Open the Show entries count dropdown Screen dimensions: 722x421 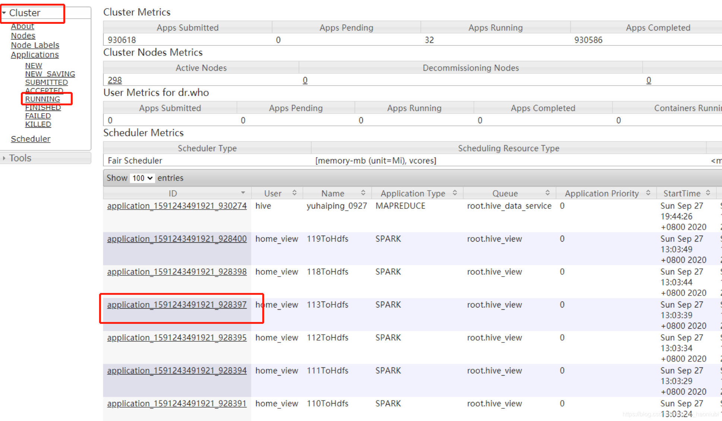[x=142, y=178]
